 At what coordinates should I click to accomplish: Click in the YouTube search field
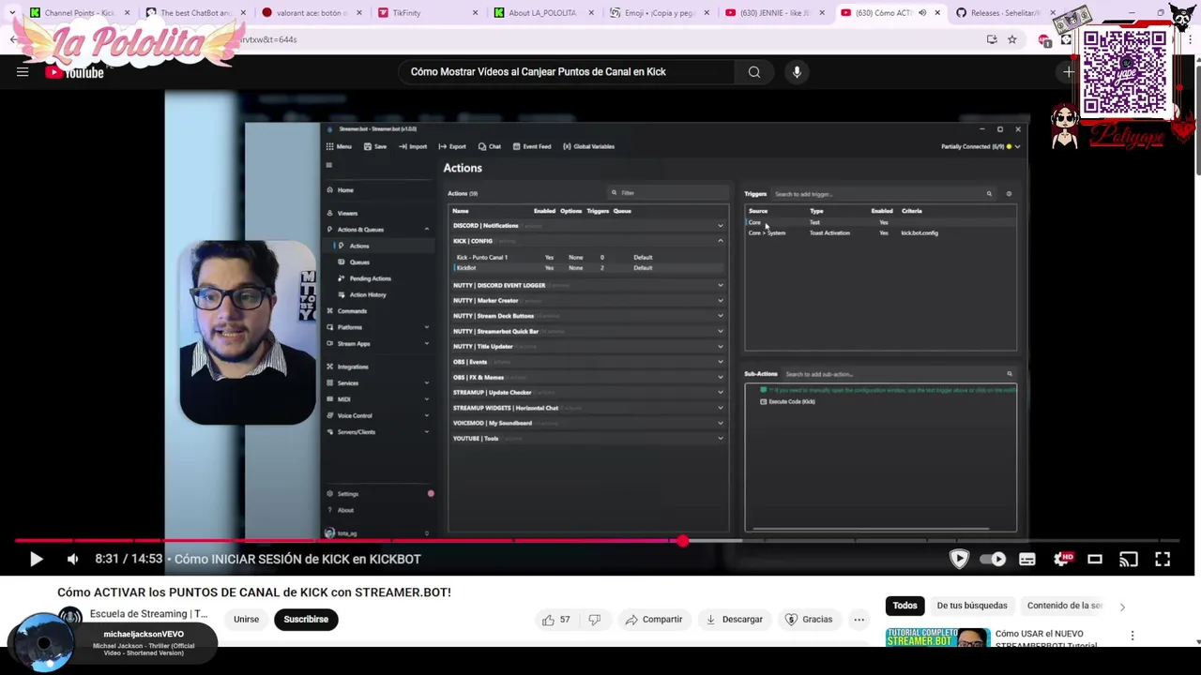point(568,72)
